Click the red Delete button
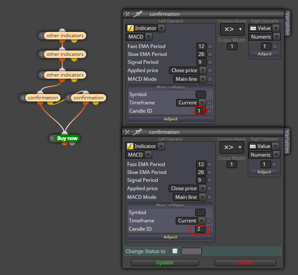 point(245,263)
